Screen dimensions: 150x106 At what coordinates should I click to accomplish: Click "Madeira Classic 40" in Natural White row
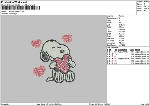(142, 52)
